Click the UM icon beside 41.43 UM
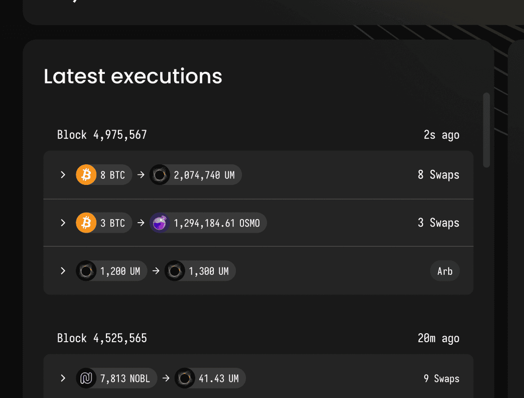 [x=185, y=378]
